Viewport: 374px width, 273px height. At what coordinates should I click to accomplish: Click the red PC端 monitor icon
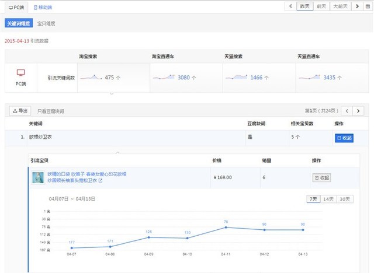[20, 73]
